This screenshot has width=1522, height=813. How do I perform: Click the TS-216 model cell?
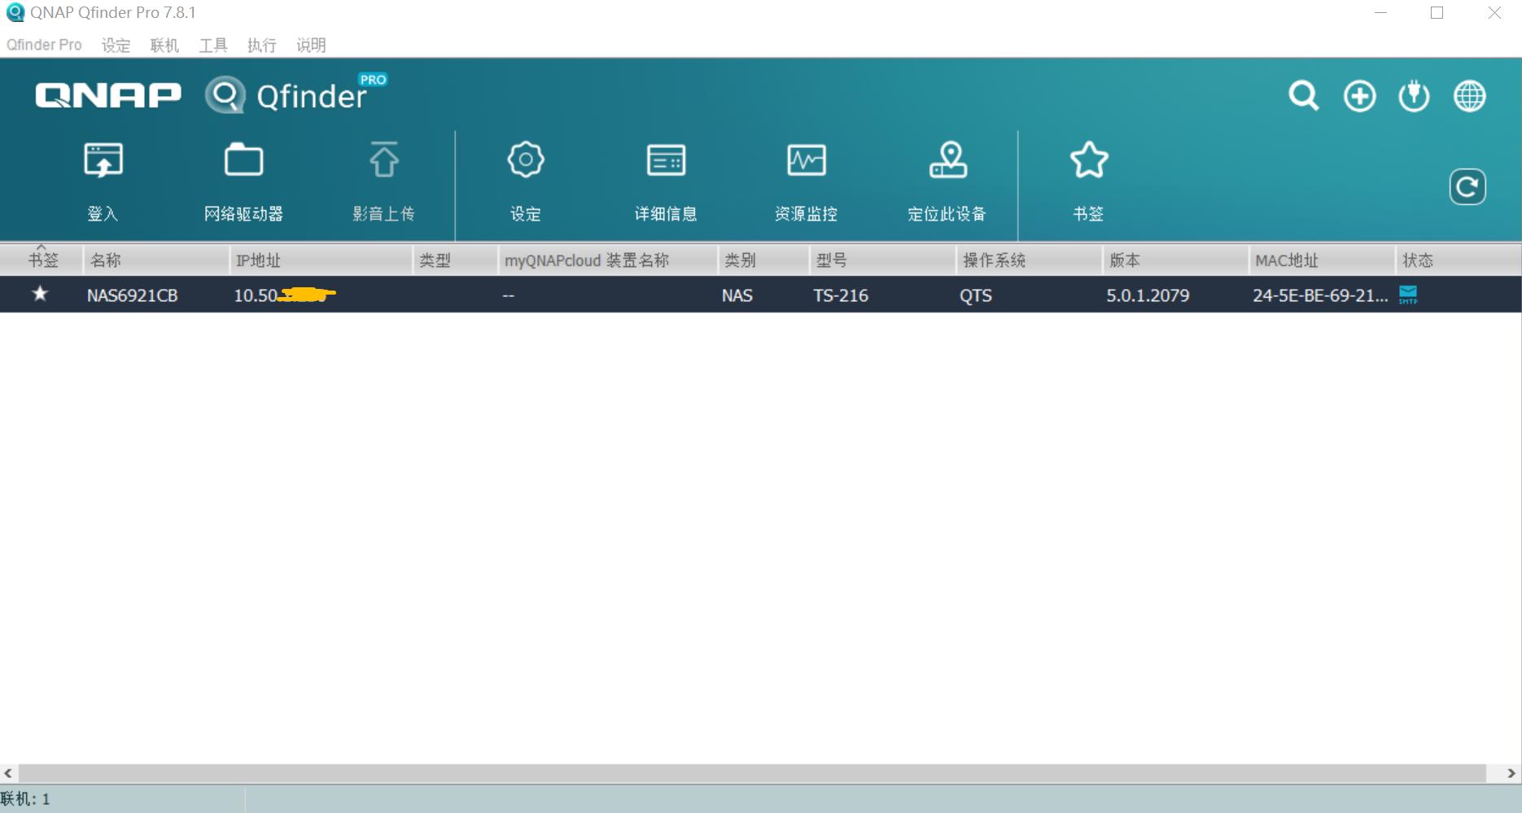click(841, 295)
